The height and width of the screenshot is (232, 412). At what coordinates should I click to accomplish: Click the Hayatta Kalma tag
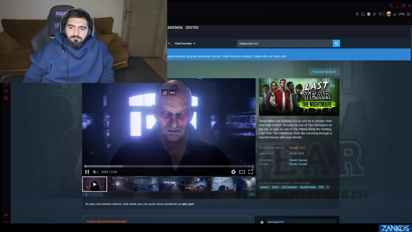(308, 187)
